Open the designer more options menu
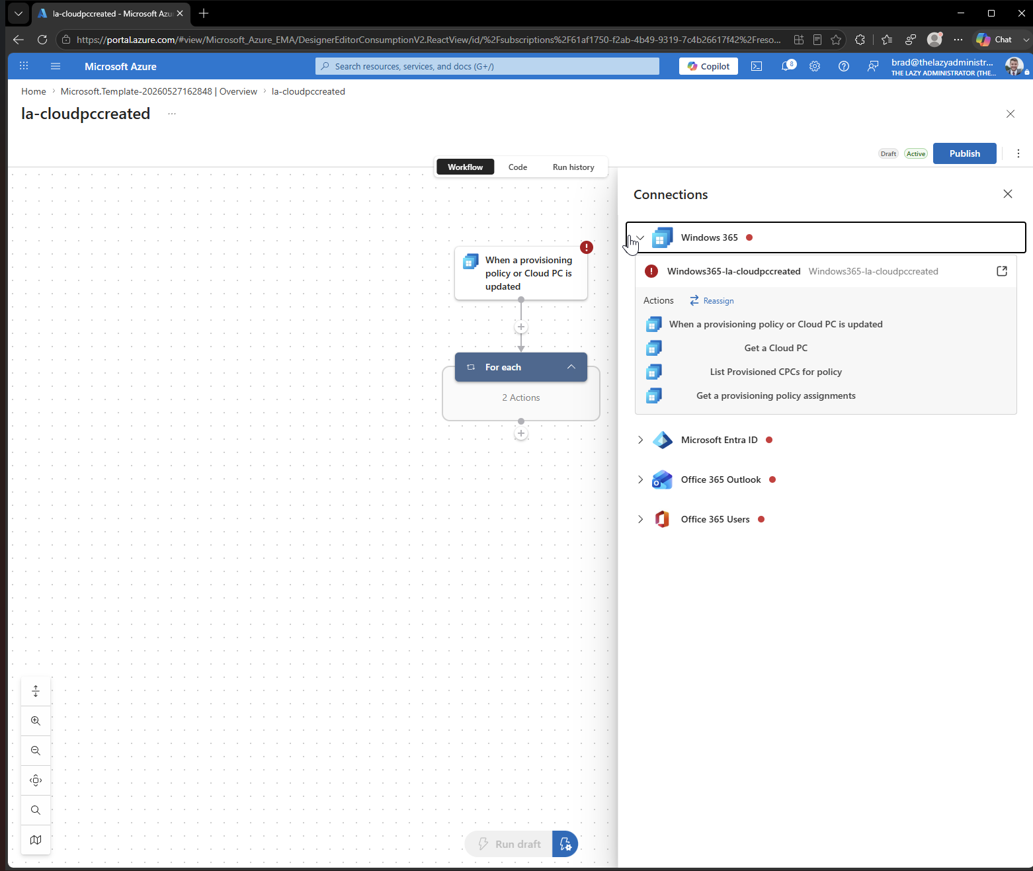This screenshot has height=871, width=1033. click(x=1018, y=153)
